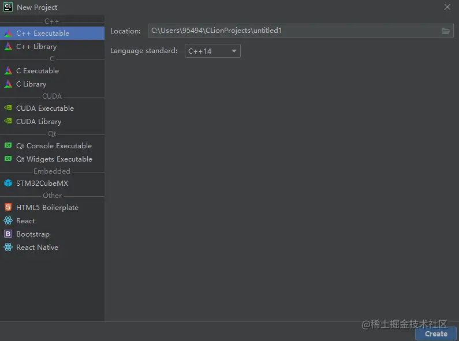
Task: Click the CUDA Executable NVIDIA icon
Action: pyautogui.click(x=8, y=108)
